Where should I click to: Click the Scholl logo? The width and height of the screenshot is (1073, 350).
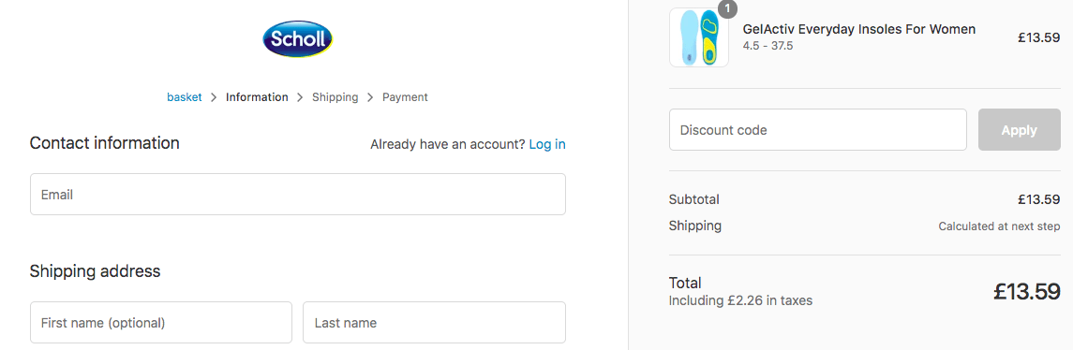click(298, 38)
